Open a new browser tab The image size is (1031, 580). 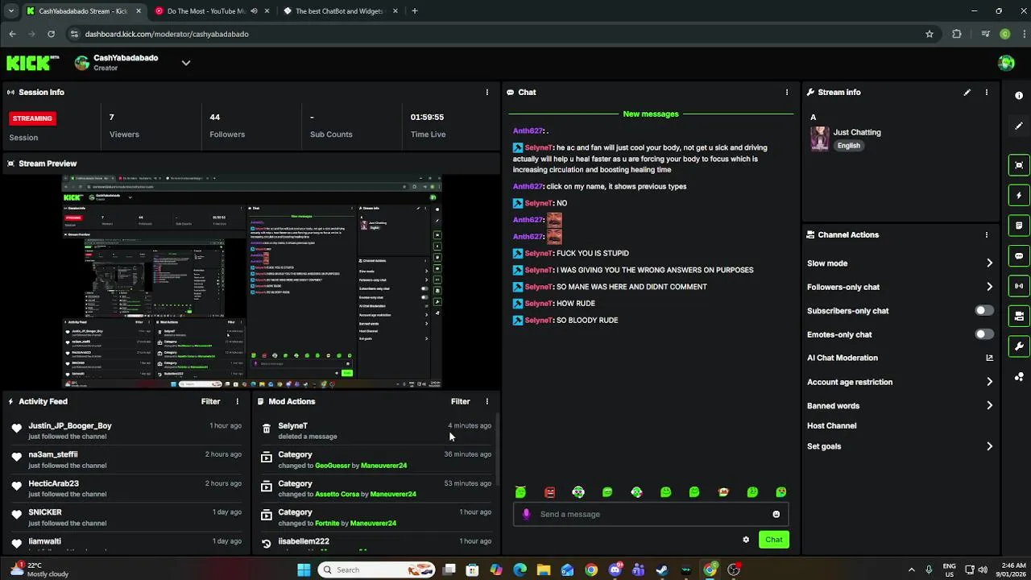[415, 11]
